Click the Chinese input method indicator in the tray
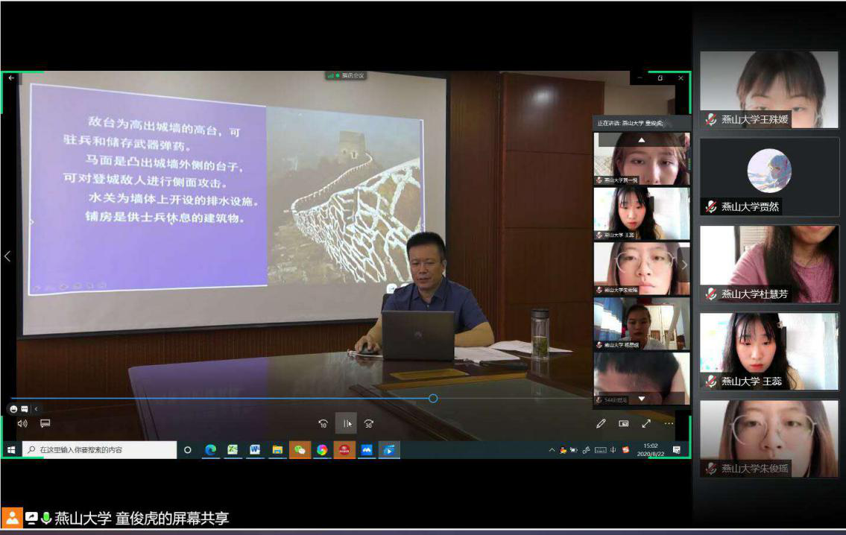846x535 pixels. [613, 450]
